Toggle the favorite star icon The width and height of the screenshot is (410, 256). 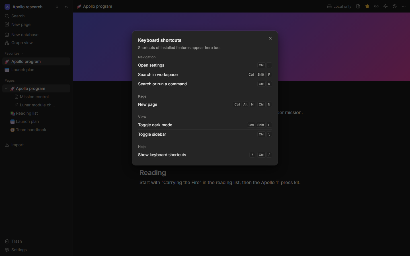pos(367,6)
